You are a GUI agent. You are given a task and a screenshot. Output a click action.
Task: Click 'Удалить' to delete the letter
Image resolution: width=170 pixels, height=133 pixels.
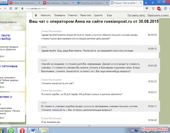[x=98, y=15]
